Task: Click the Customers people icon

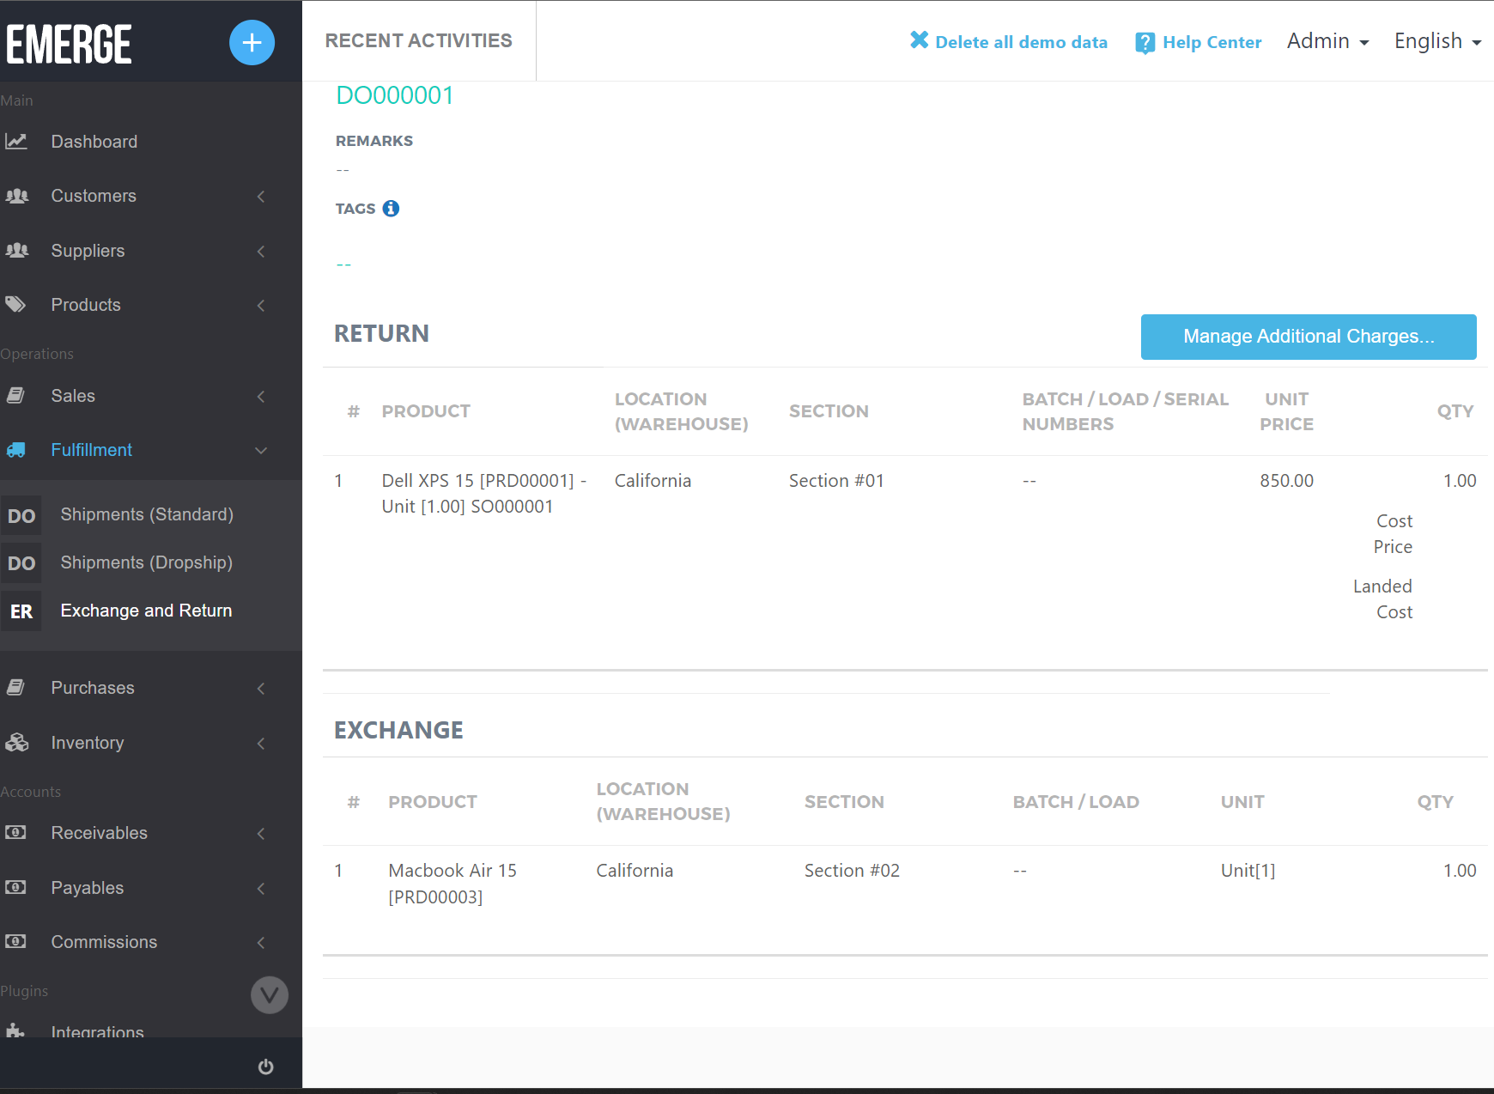Action: 17,196
